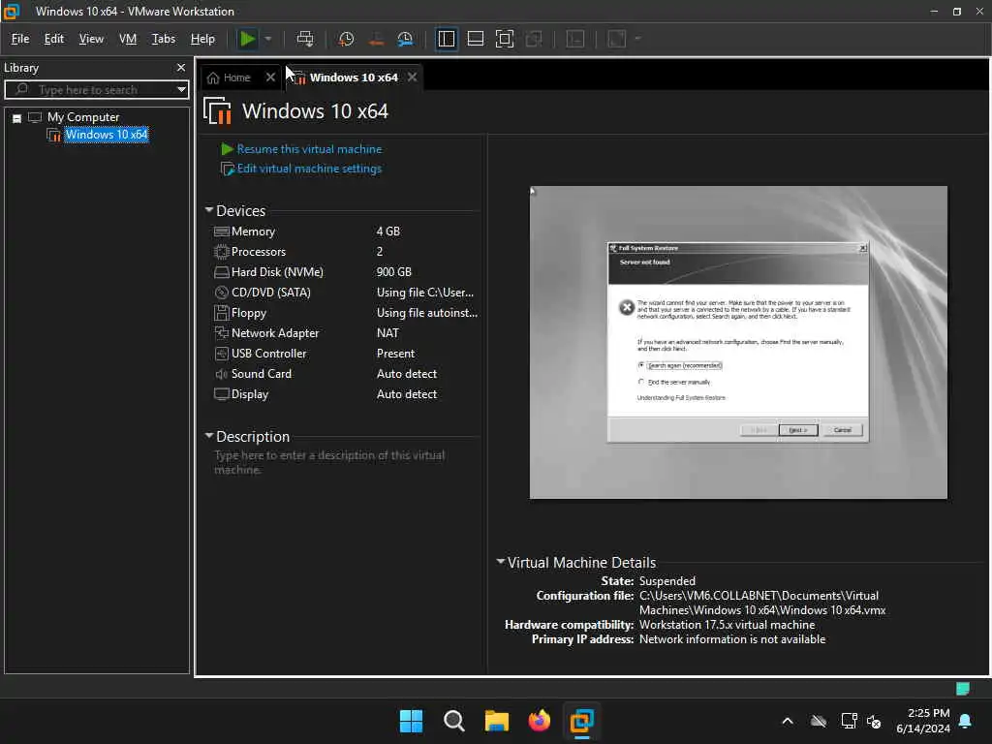992x744 pixels.
Task: Select the Display device row
Action: point(346,394)
